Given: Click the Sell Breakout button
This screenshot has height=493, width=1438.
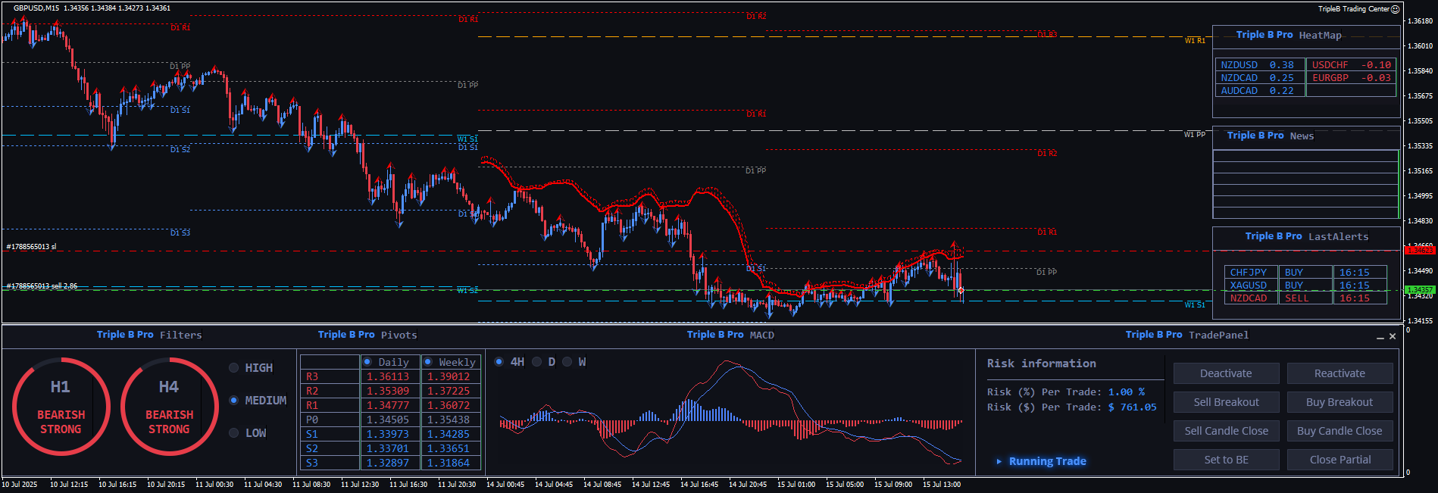Looking at the screenshot, I should pos(1226,402).
